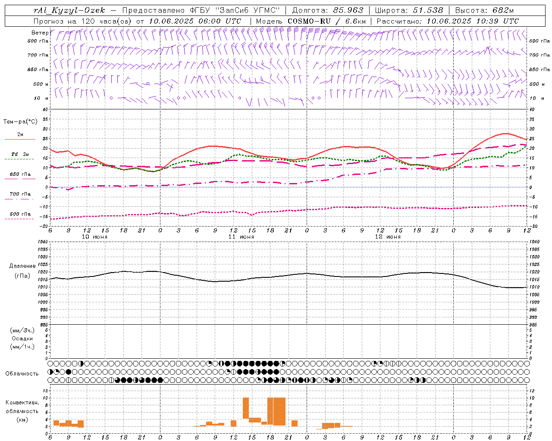Screen dimensions: 552x441
Task: Click the (км) convective cloud unit label
Action: [x=22, y=419]
